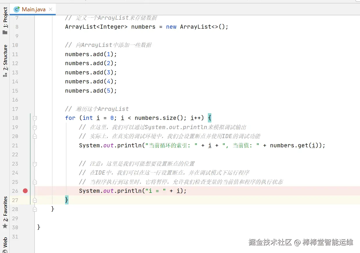Click the 'new' keyword on line 8
This screenshot has height=253, width=360.
[171, 27]
